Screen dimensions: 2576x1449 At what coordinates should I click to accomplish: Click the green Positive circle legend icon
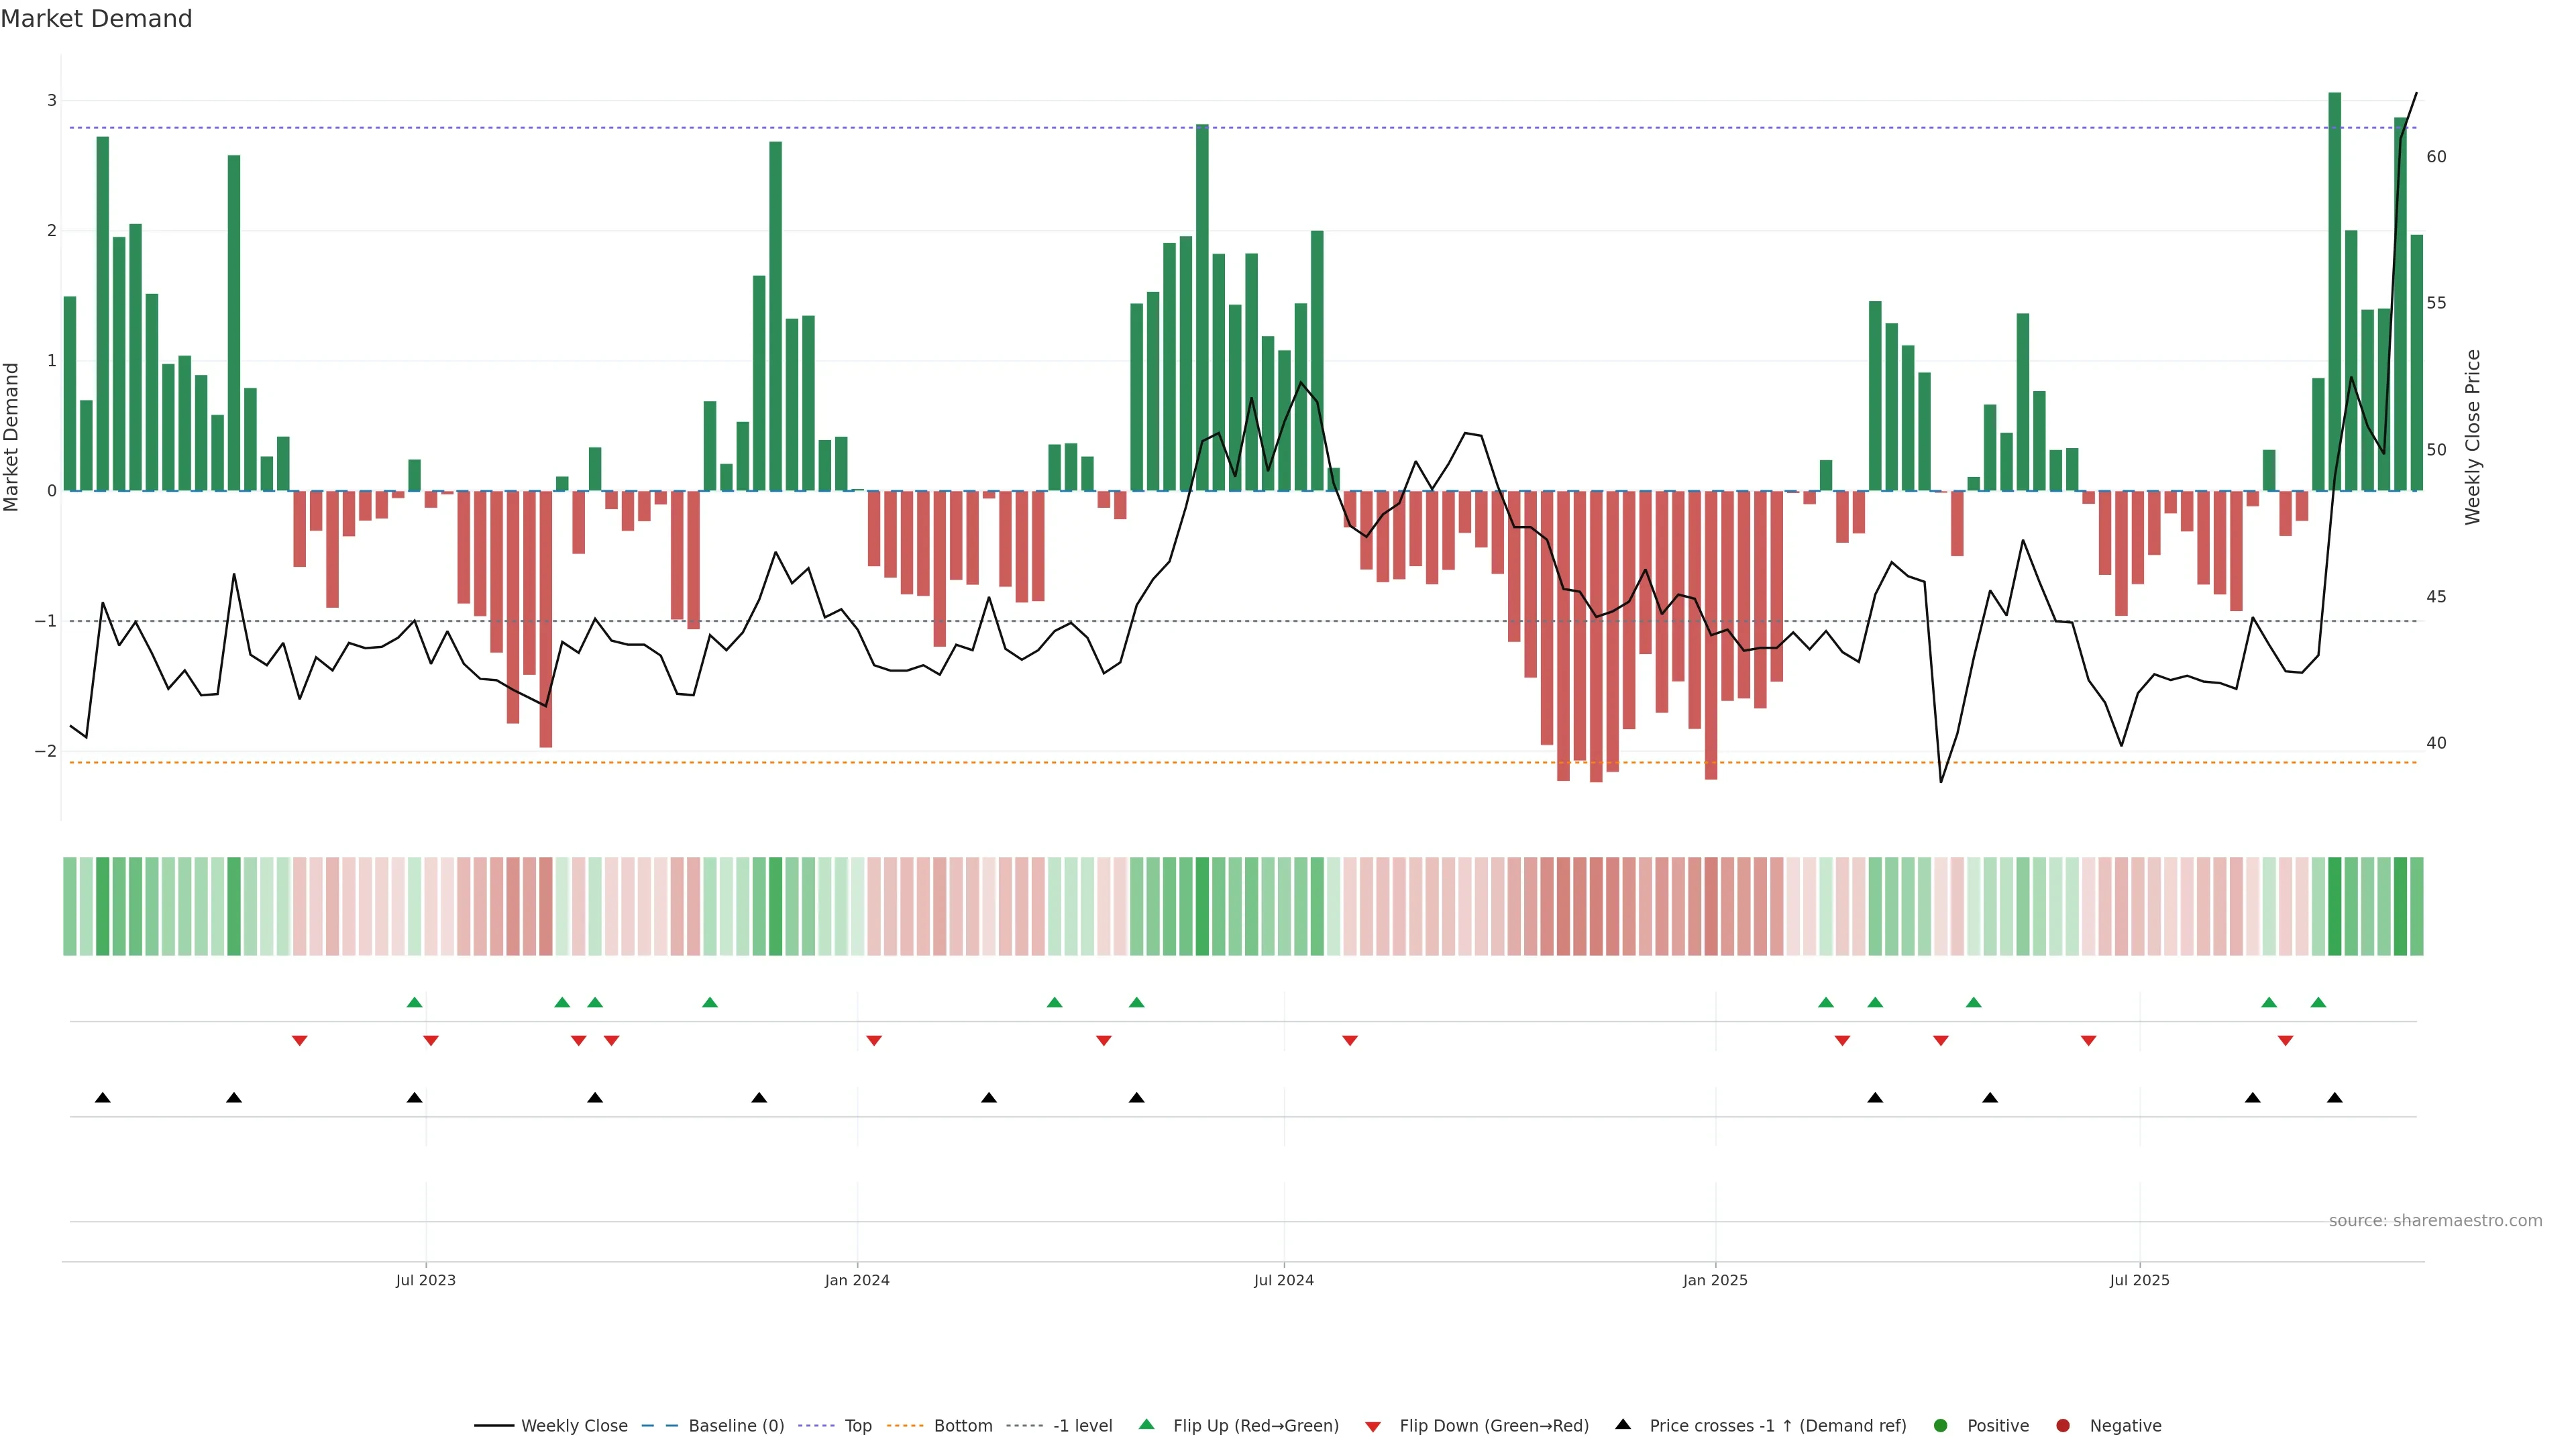(1941, 1425)
